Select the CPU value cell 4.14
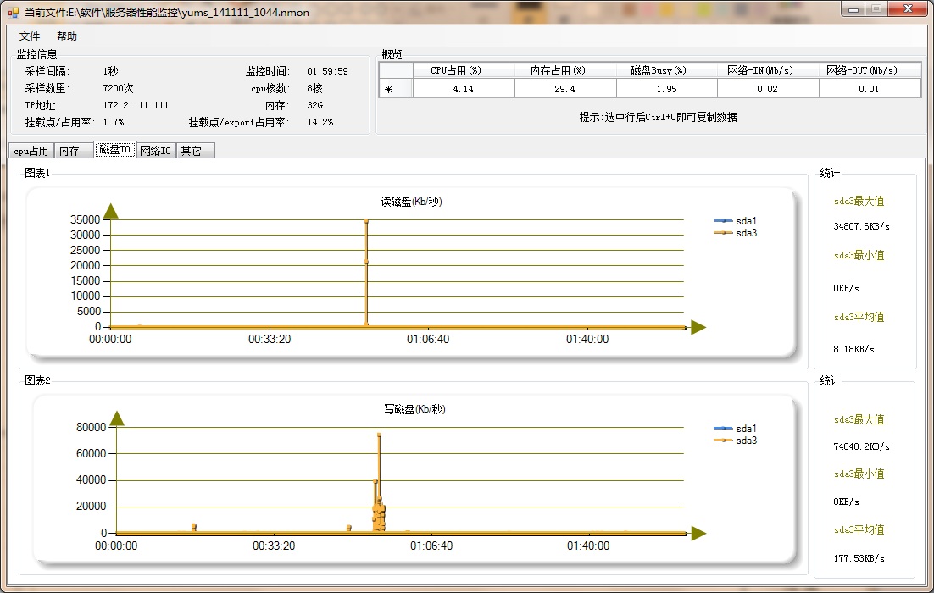934x593 pixels. 464,89
